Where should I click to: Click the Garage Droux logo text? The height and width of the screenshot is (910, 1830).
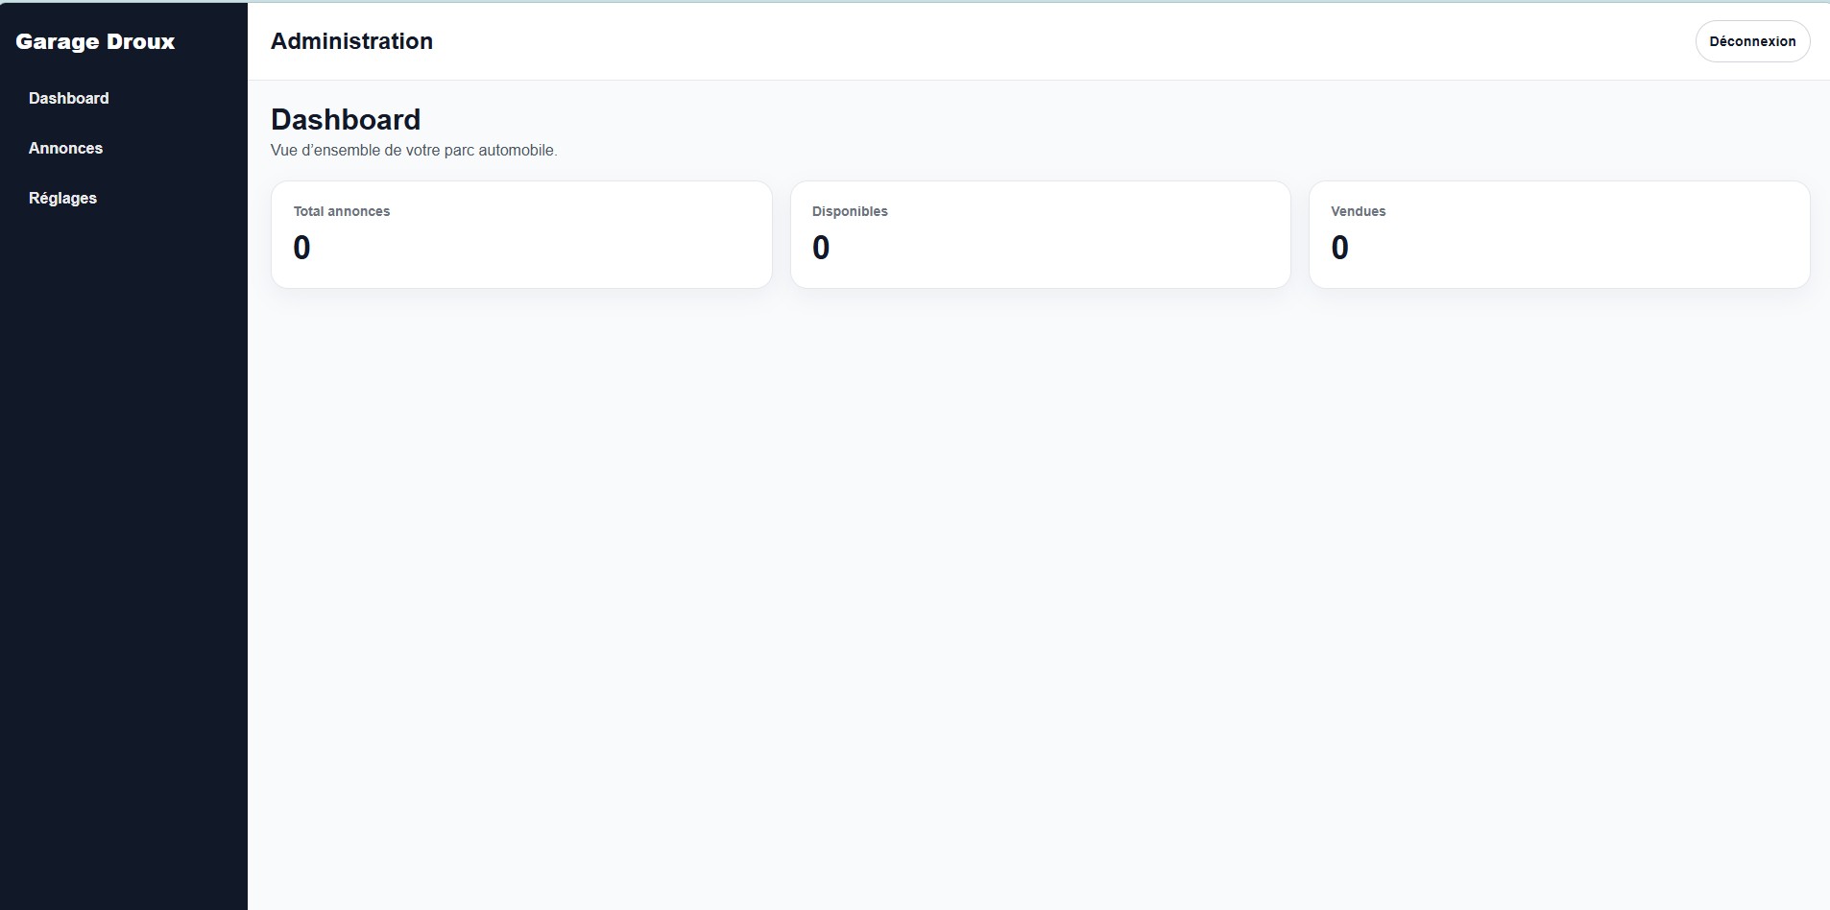coord(95,41)
